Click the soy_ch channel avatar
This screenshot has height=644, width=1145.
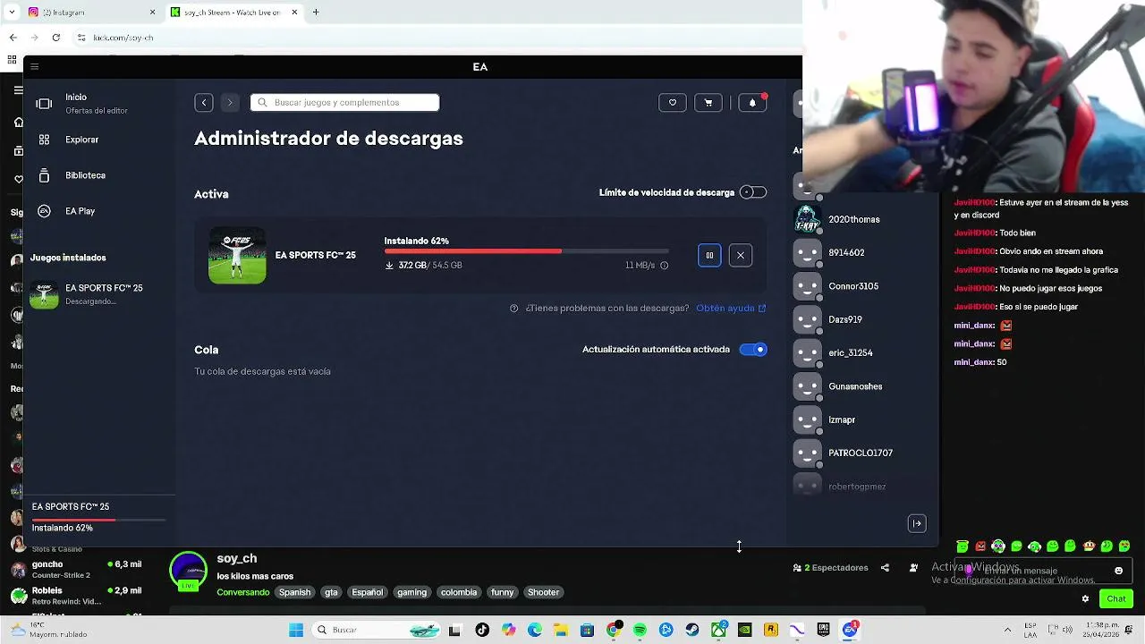point(188,571)
